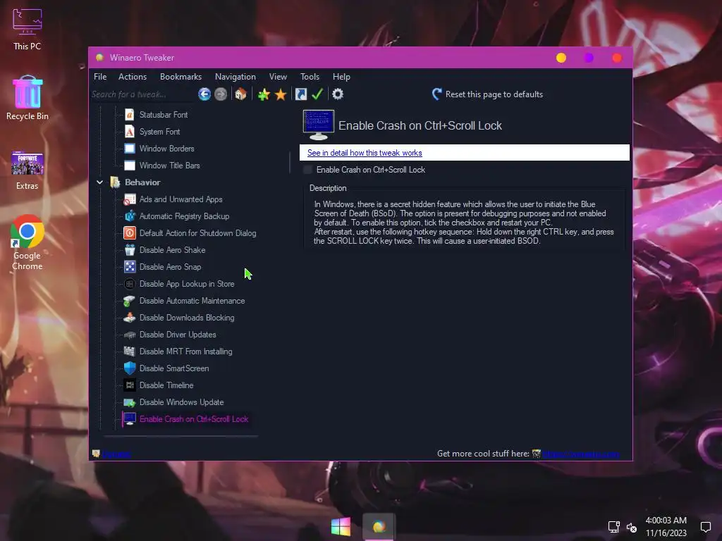Click the Disable Aero Shake icon
722x541 pixels.
(130, 250)
